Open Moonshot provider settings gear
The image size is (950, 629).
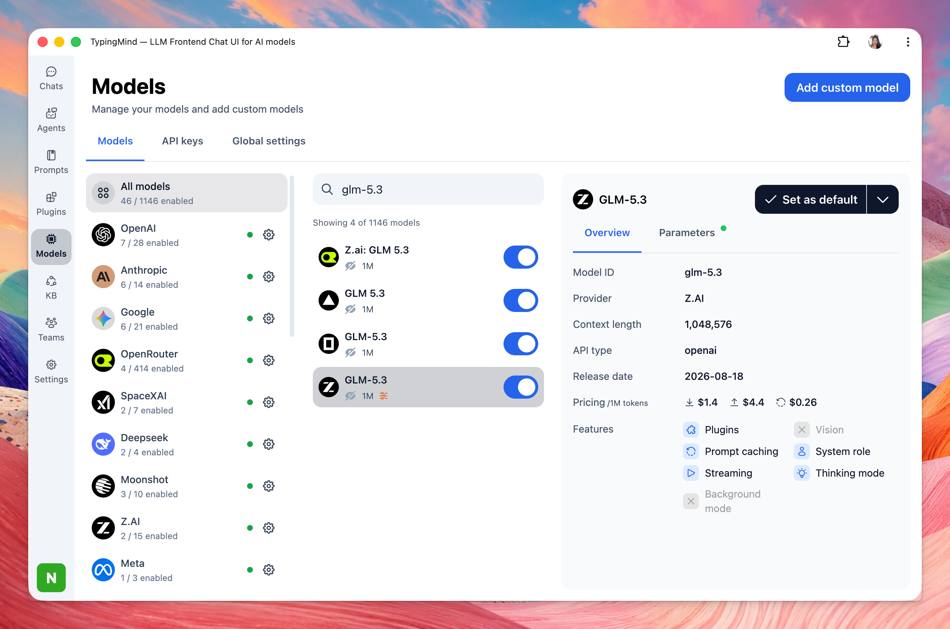[x=268, y=486]
